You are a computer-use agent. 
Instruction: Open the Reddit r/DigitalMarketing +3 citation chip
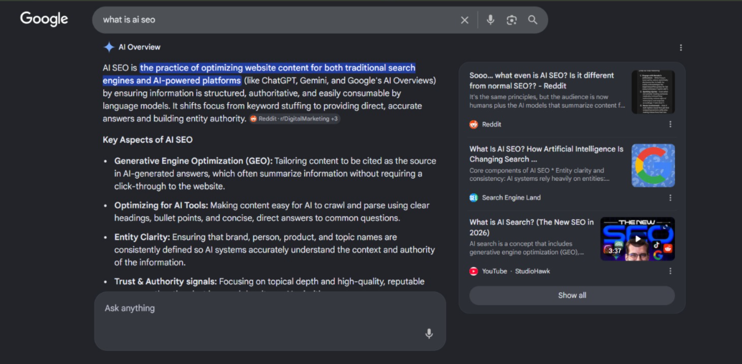pos(294,119)
